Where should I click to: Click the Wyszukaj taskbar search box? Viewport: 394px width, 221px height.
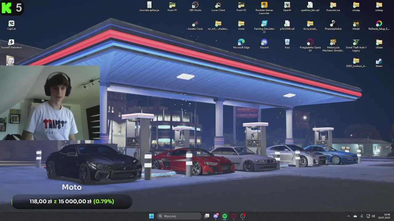(179, 216)
